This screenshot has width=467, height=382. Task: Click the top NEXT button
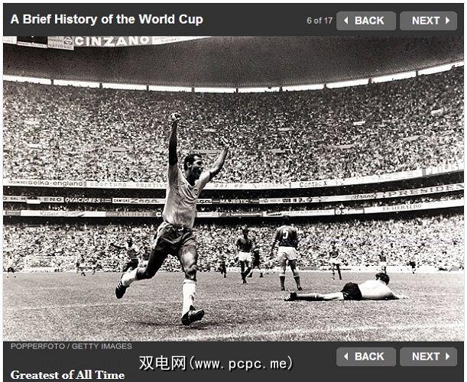coord(428,21)
